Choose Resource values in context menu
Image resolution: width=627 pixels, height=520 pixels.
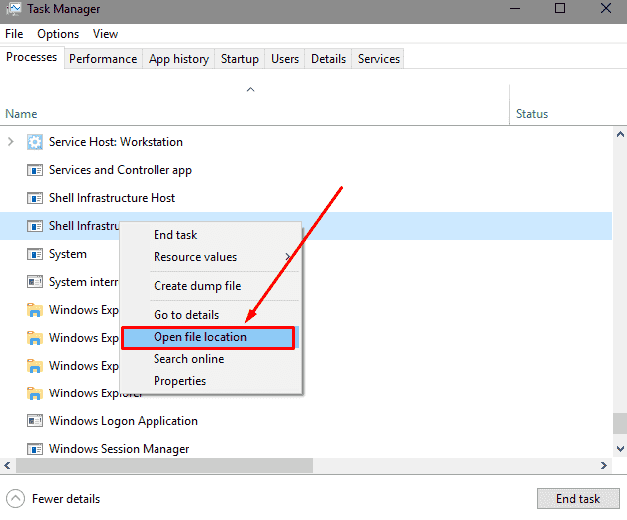click(195, 257)
